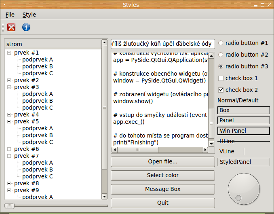Image resolution: width=274 pixels, height=214 pixels.
Task: Click the Quit button
Action: [163, 203]
